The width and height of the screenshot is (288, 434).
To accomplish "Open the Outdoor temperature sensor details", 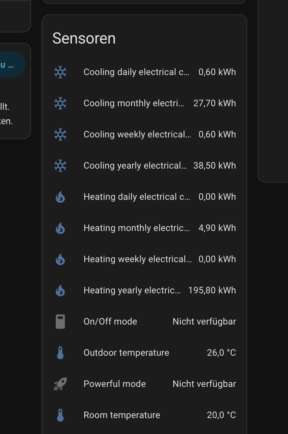I will coord(144,353).
